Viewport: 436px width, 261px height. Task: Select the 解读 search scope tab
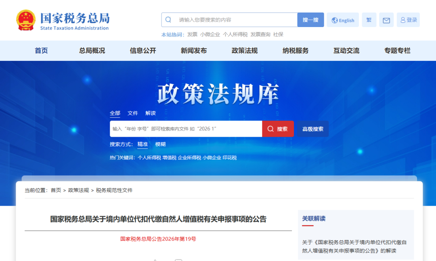(x=151, y=113)
